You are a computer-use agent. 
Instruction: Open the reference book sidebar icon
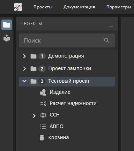pyautogui.click(x=7, y=38)
